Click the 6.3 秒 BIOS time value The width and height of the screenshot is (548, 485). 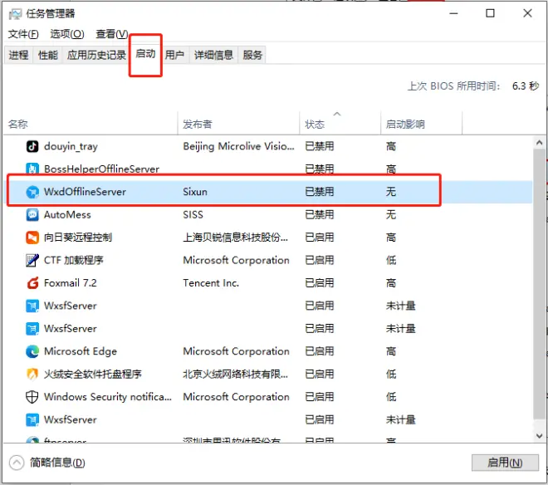[526, 86]
